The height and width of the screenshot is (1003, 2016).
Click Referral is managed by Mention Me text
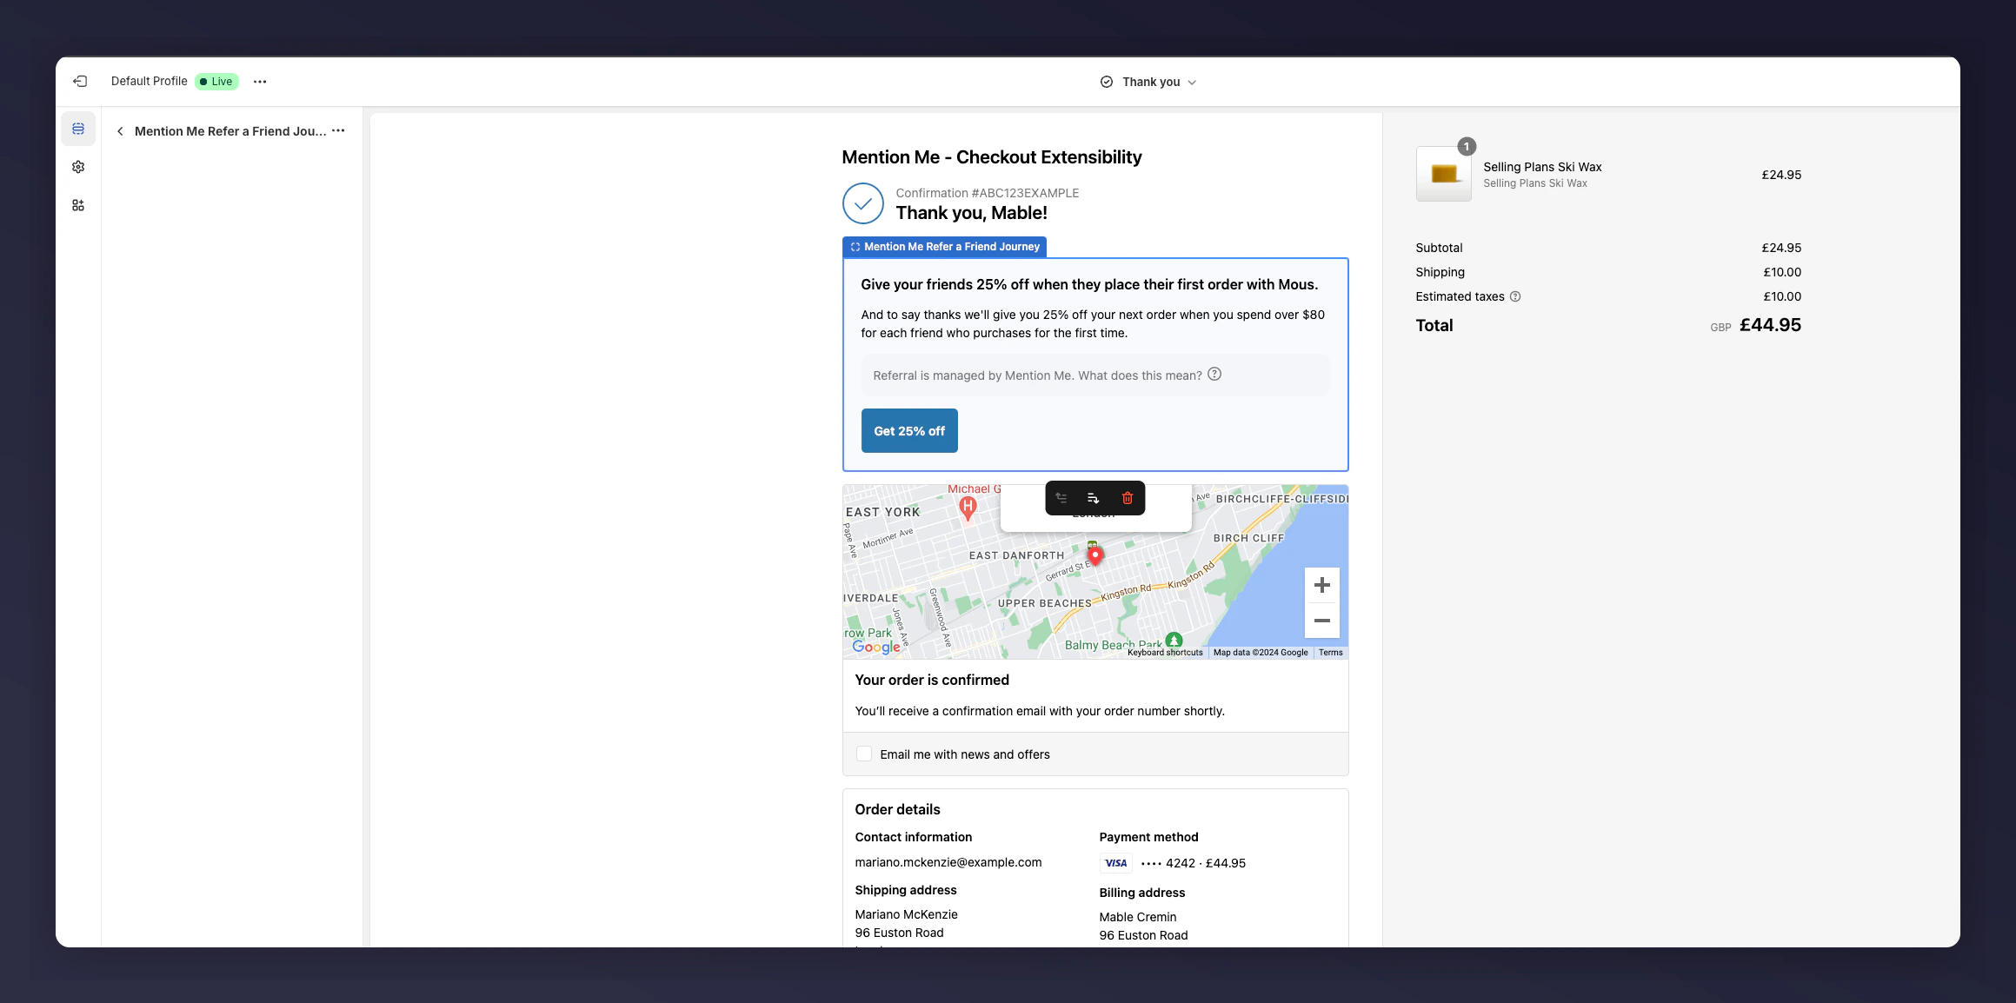[1037, 375]
